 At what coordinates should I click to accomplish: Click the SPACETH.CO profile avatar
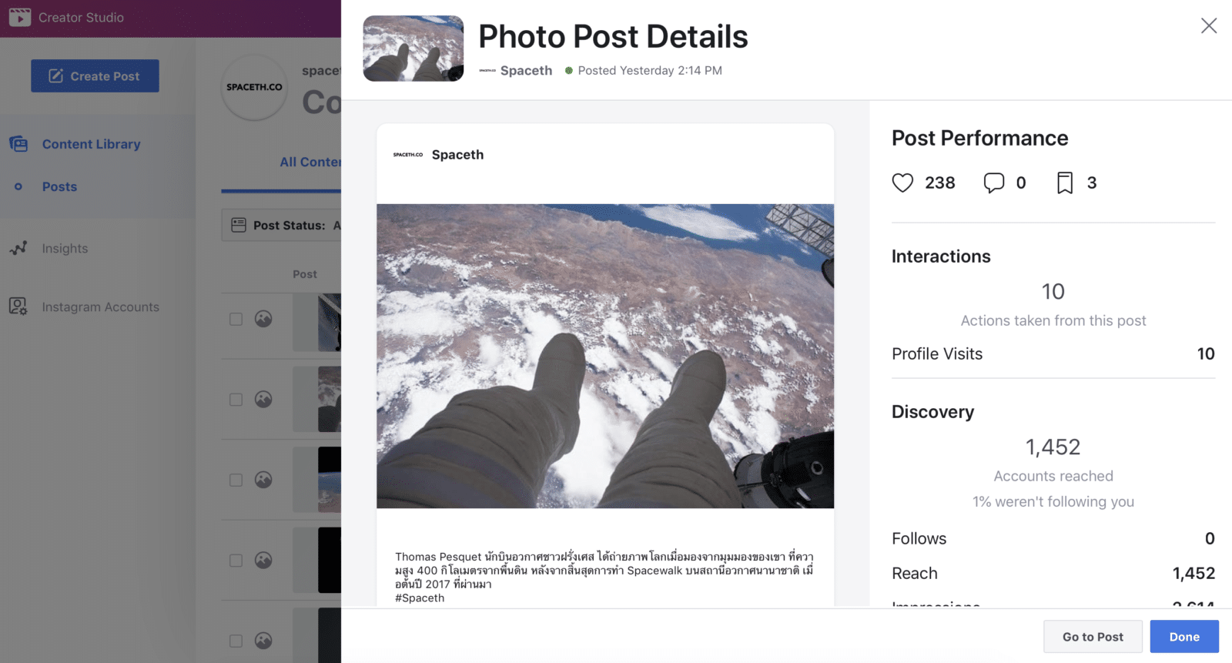(254, 88)
